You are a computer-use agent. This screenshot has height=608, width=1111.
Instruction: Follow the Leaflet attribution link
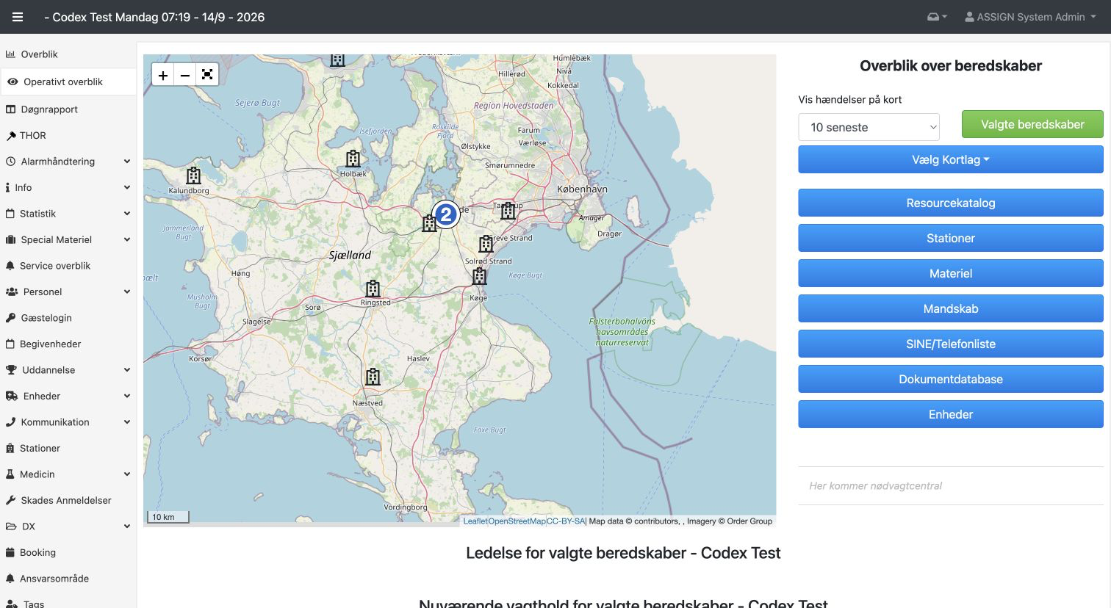pos(475,521)
